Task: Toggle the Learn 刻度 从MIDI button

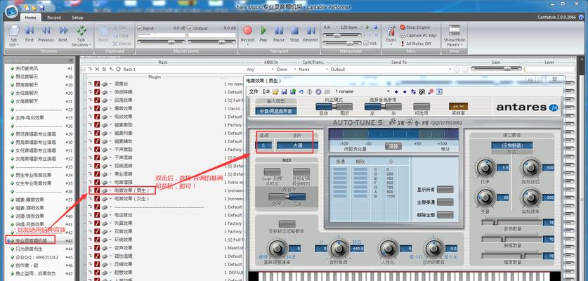Action: (272, 172)
